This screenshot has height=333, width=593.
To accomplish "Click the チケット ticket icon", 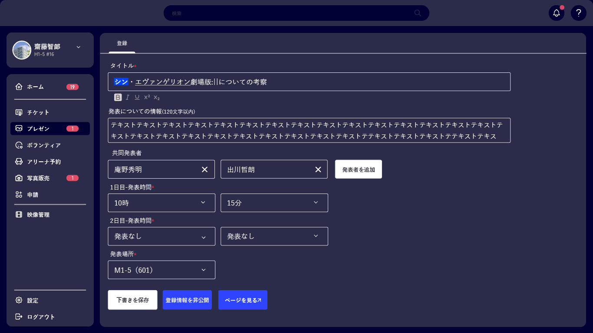I will [x=19, y=112].
